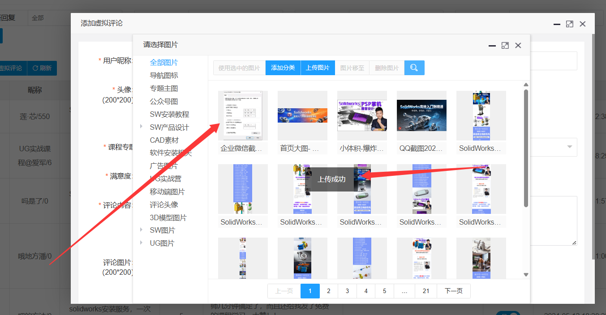606x315 pixels.
Task: Select 小体积-爆炸 PSP thumbnail
Action: click(362, 115)
